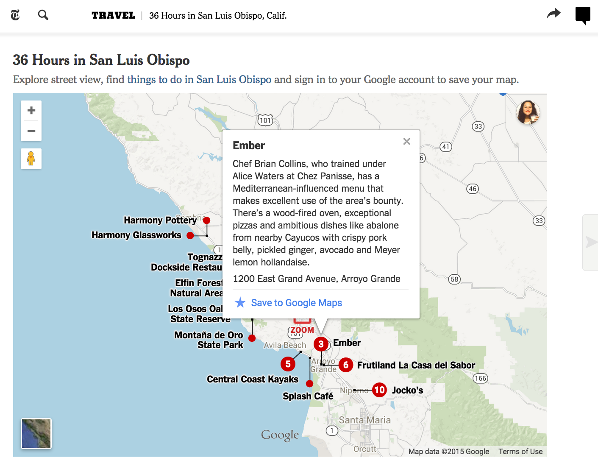Click the article title in the header bar
Viewport: 598px width, 466px height.
pyautogui.click(x=218, y=15)
